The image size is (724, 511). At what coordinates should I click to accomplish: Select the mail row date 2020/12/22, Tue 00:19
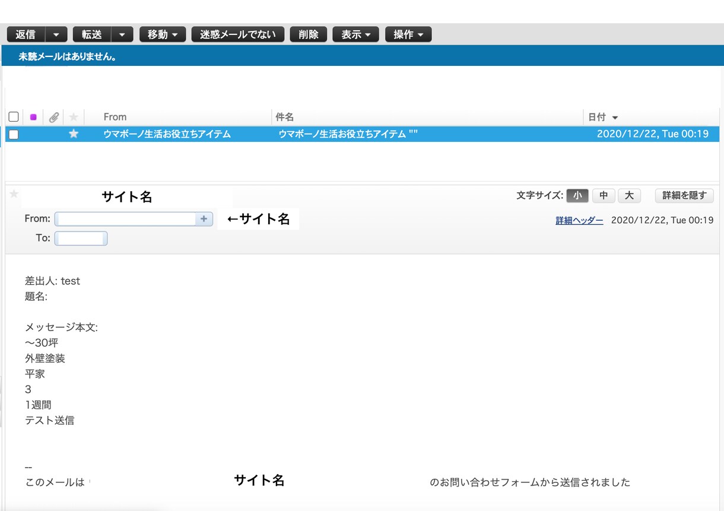click(653, 134)
